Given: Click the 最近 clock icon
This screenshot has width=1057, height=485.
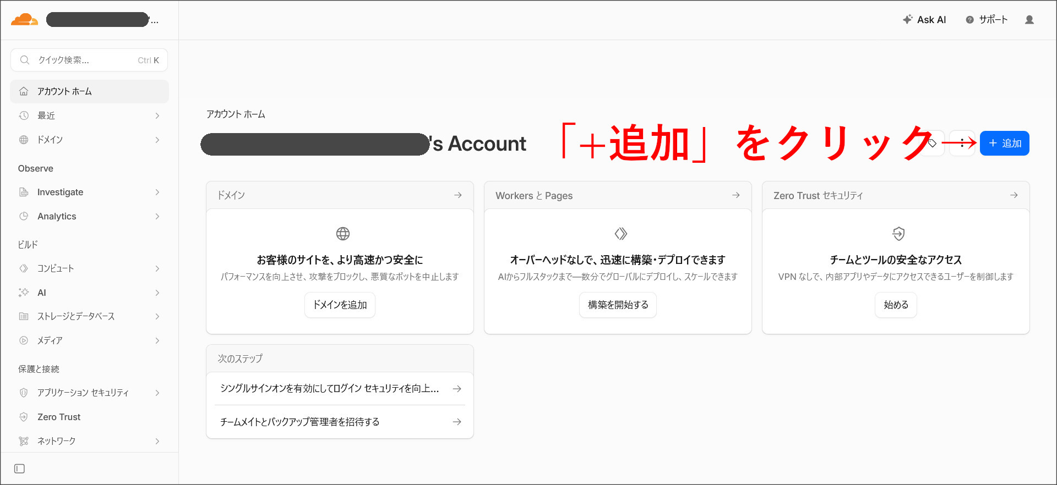Looking at the screenshot, I should pos(24,115).
